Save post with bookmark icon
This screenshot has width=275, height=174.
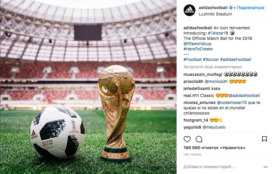tap(264, 139)
